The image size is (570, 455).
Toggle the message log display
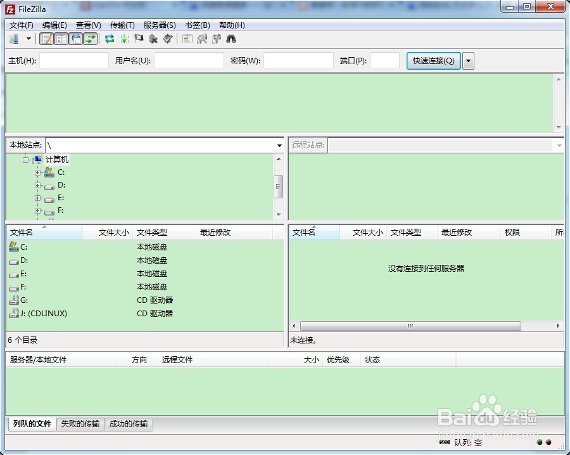coord(46,39)
